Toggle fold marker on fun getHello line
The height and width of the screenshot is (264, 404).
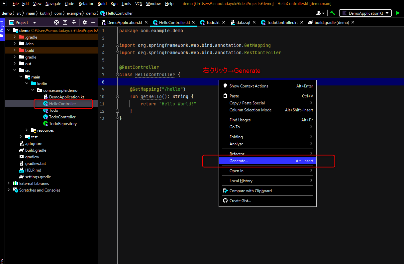117,96
